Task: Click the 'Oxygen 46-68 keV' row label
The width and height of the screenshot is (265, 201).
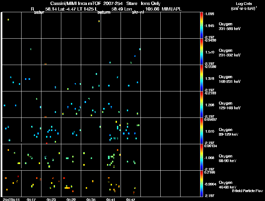Action: 228,185
